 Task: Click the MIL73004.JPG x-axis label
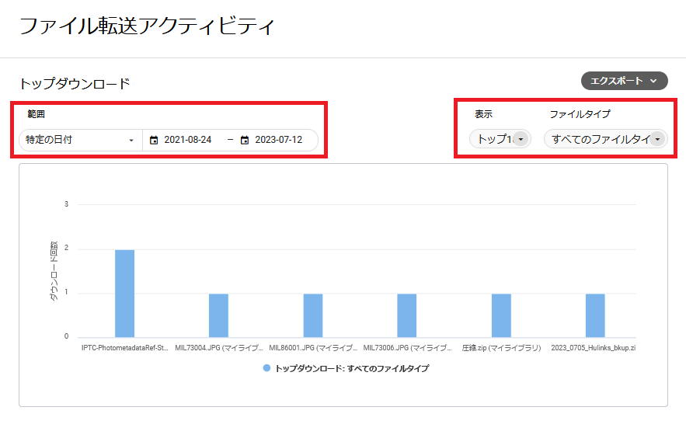point(219,349)
